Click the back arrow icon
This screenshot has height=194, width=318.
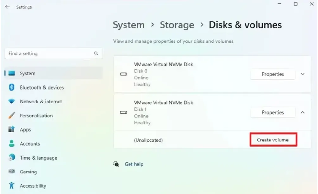coord(7,7)
